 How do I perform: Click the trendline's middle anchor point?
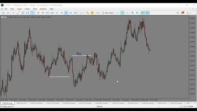pos(82,56)
